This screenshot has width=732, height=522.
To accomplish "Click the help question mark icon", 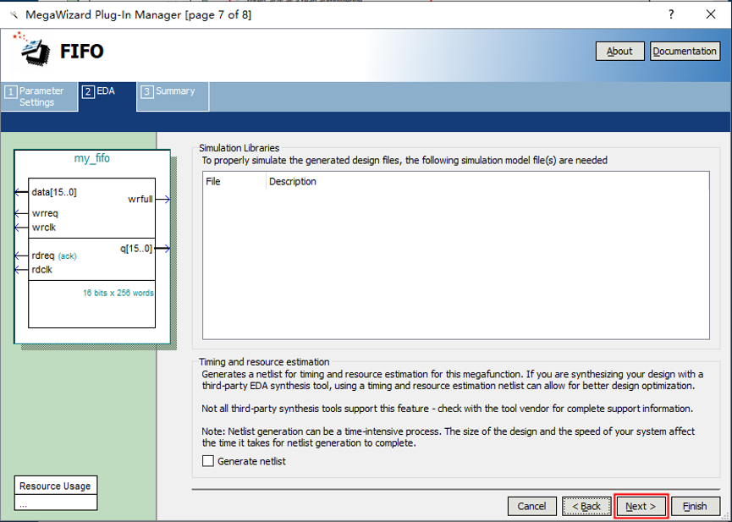I will click(x=671, y=14).
